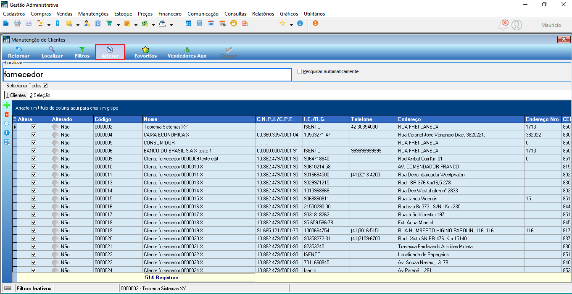Click the blue info icon beside grid
Viewport: 572px width, 294px height.
[x=6, y=133]
